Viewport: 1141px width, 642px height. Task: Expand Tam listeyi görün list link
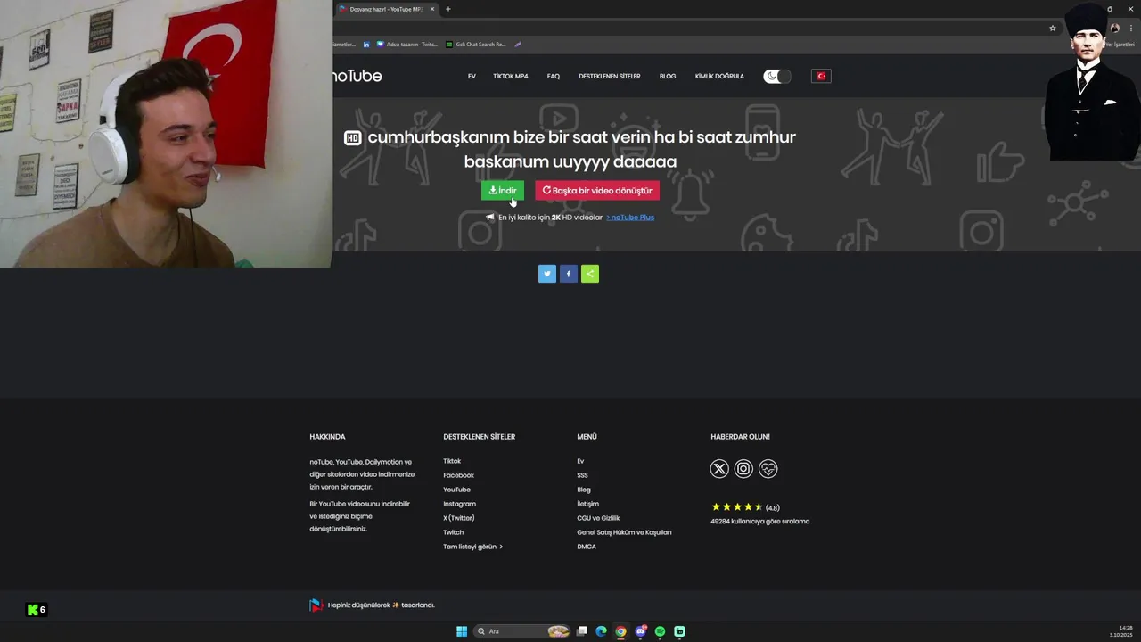click(473, 547)
